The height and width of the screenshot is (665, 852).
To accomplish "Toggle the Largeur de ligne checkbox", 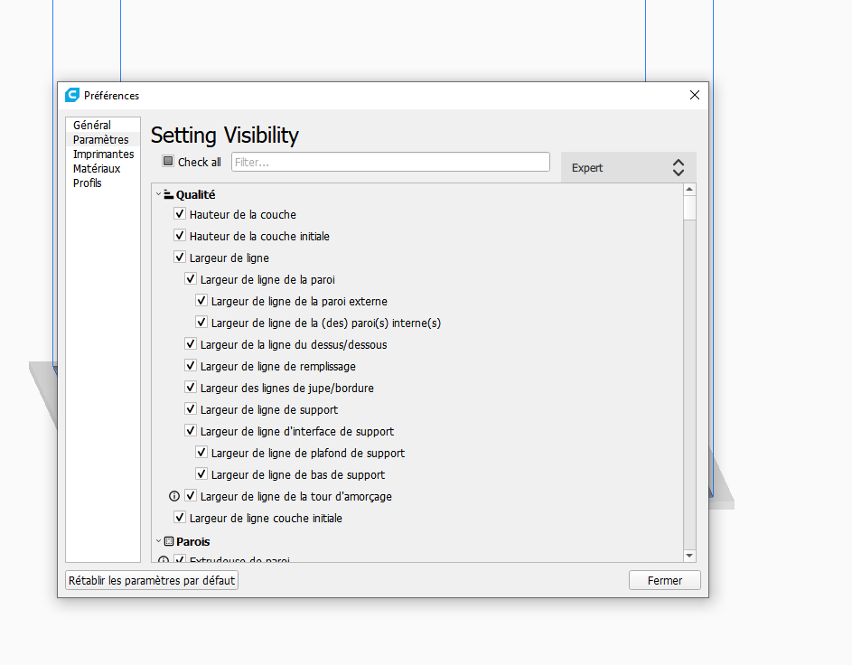I will tap(180, 257).
